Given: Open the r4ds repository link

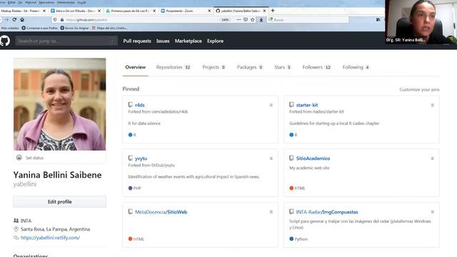Looking at the screenshot, I should click(140, 105).
